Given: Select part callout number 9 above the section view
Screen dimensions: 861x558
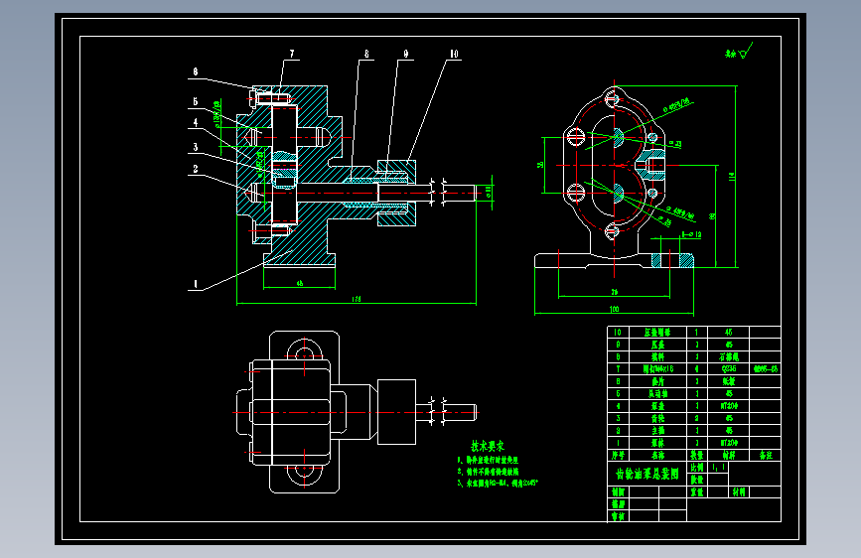Looking at the screenshot, I should [x=406, y=54].
